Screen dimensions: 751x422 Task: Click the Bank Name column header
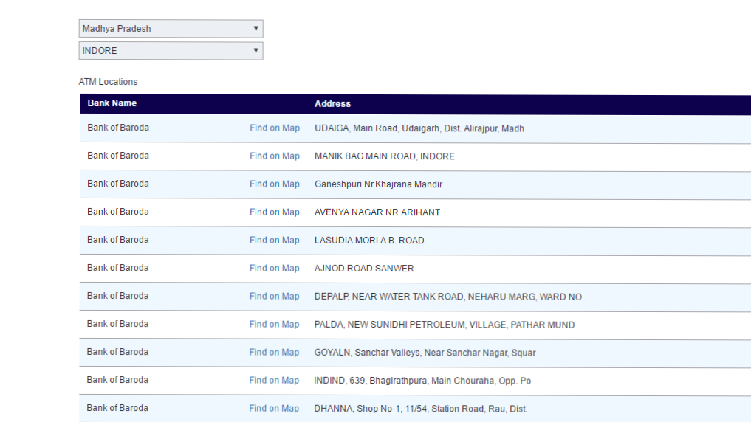pyautogui.click(x=112, y=103)
